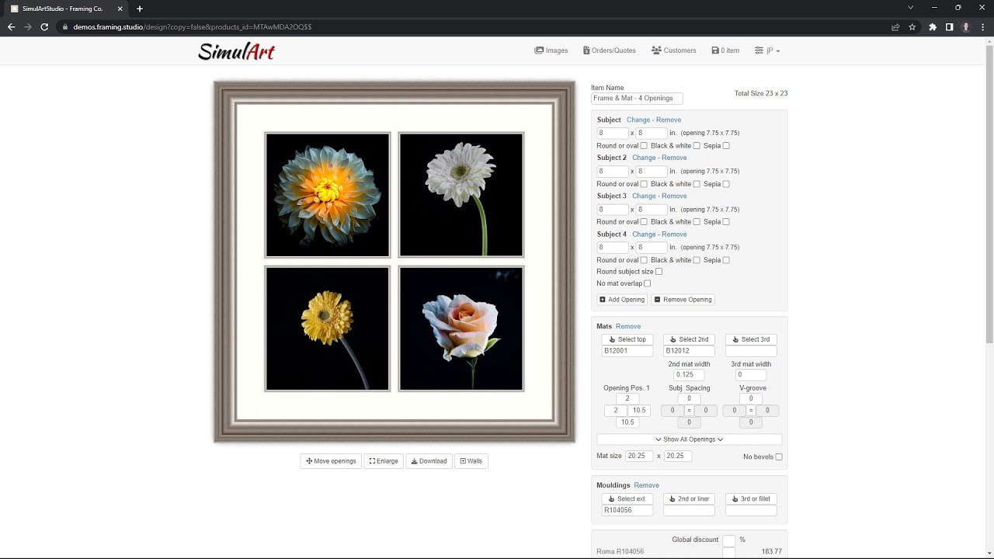Enlarge the frame preview
Image resolution: width=994 pixels, height=559 pixels.
point(384,461)
